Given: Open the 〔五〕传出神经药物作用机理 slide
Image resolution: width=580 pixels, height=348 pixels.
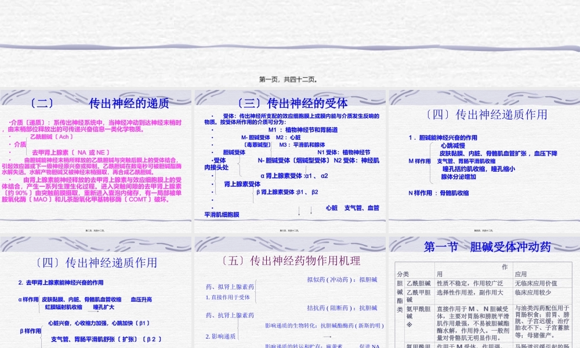Looking at the screenshot, I should (290, 290).
